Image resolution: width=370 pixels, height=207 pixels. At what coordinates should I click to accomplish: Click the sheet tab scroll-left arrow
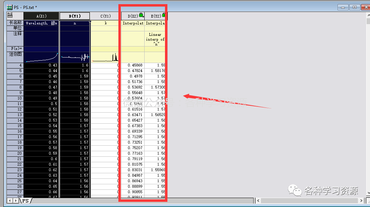[x=10, y=200]
